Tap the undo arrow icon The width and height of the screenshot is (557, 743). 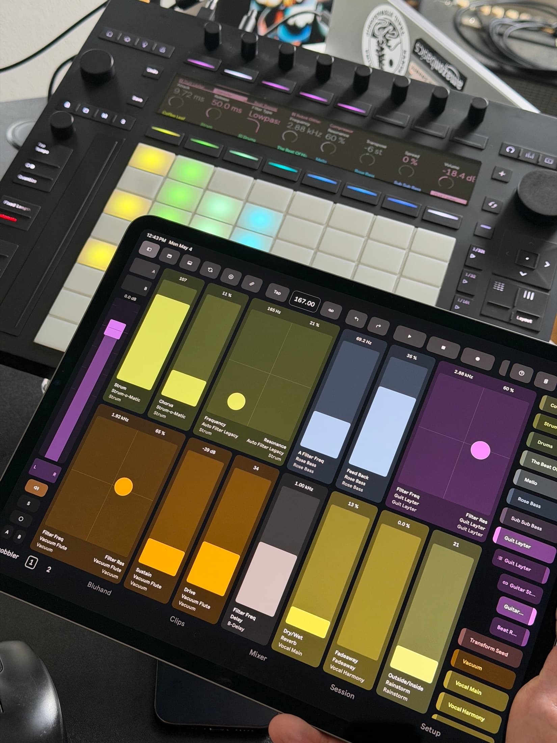click(356, 318)
